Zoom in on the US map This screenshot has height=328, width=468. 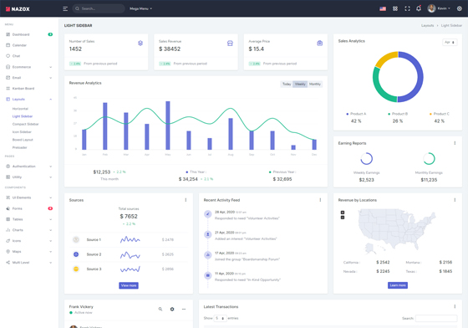(x=343, y=213)
